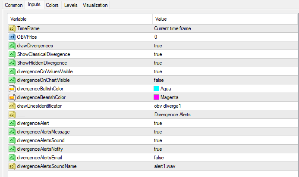Click the string icon beside divergenceAlertsSoundName
The height and width of the screenshot is (177, 299).
pos(12,166)
